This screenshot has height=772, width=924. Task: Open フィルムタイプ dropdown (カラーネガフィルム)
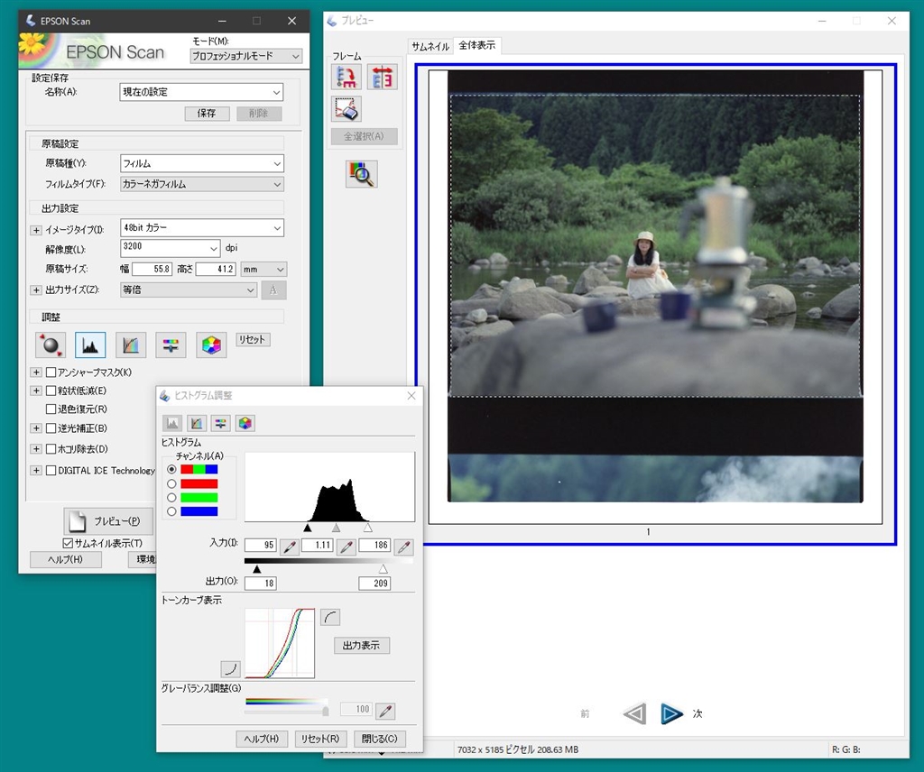click(201, 184)
